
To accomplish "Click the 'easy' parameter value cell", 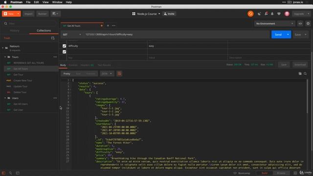I will pos(187,46).
